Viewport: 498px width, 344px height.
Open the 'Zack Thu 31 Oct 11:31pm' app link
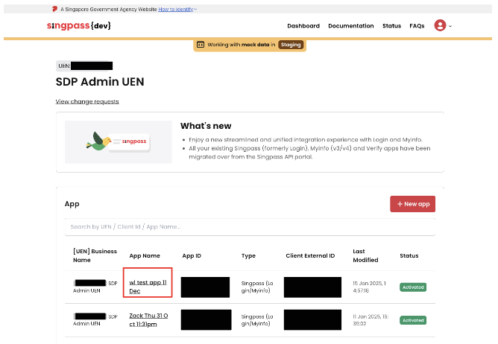click(148, 320)
